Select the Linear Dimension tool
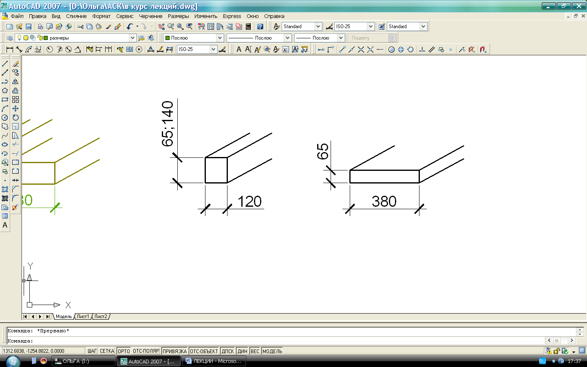This screenshot has width=587, height=367. (x=10, y=49)
